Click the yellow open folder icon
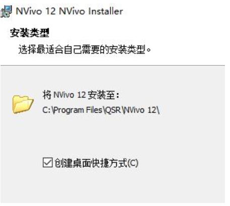Screen dimensions: 230x206 pos(23,105)
